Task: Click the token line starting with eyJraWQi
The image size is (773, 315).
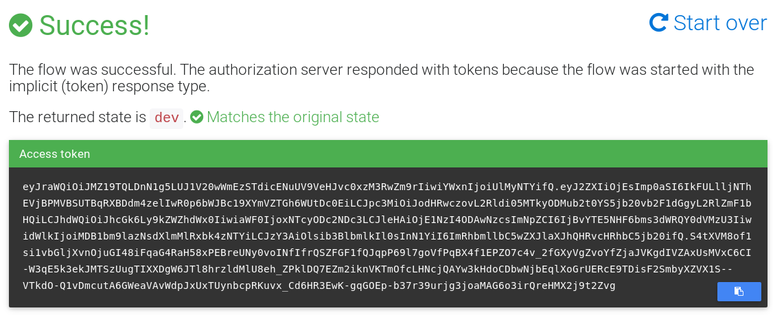Action: pyautogui.click(x=386, y=187)
